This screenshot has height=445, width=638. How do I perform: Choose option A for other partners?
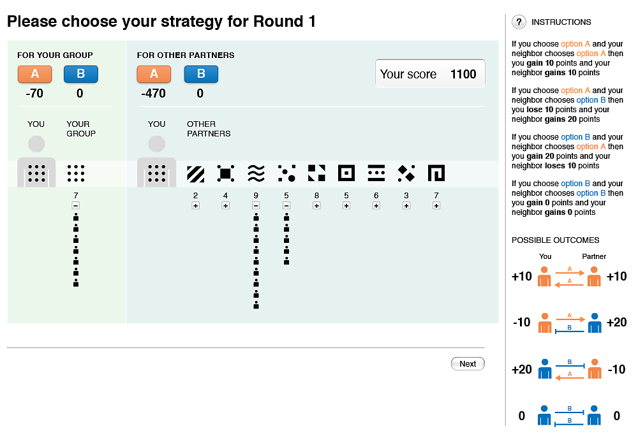(154, 74)
